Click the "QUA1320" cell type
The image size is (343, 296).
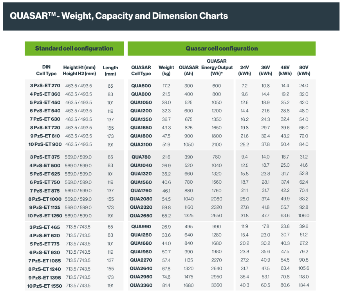(141, 174)
